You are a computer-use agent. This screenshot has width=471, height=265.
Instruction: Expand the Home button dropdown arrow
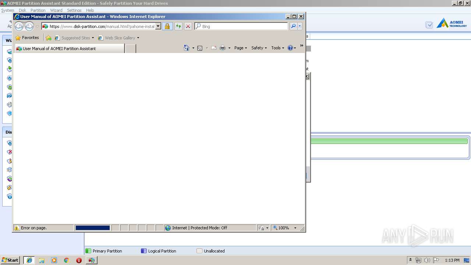193,48
